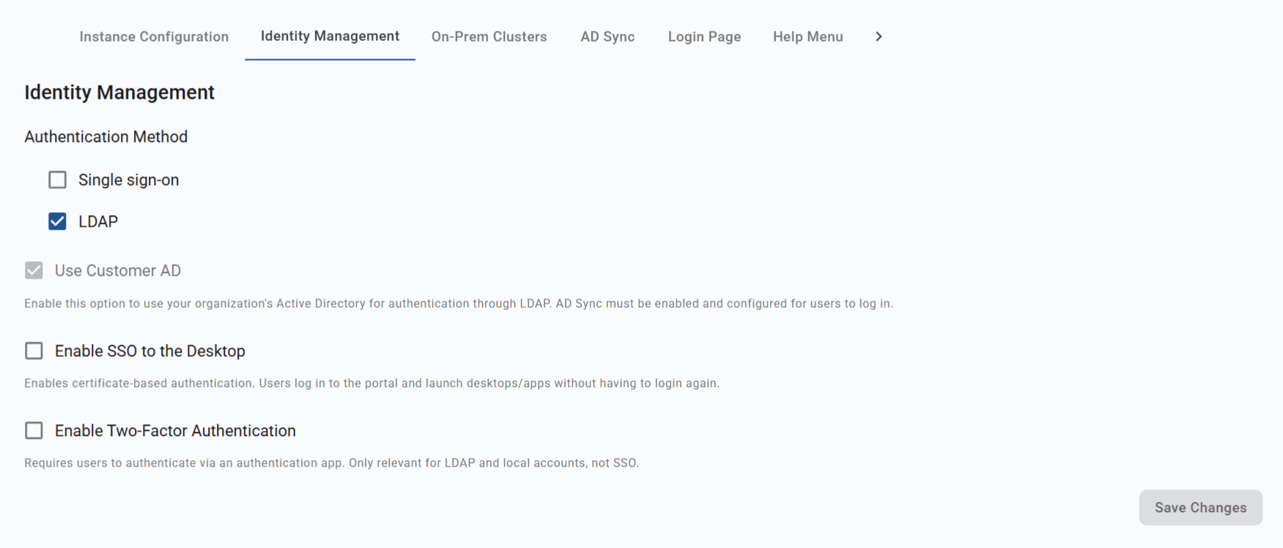Click the Two-Factor Authentication description text
Image resolution: width=1283 pixels, height=548 pixels.
(x=331, y=462)
